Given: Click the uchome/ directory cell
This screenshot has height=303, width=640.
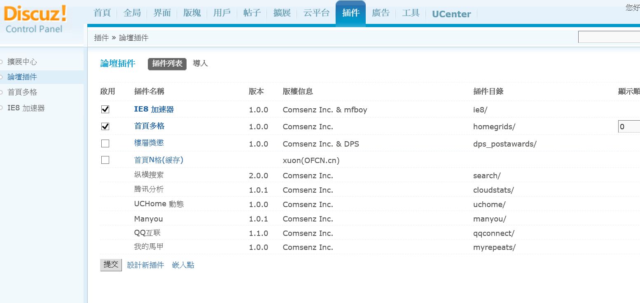Looking at the screenshot, I should coord(489,205).
